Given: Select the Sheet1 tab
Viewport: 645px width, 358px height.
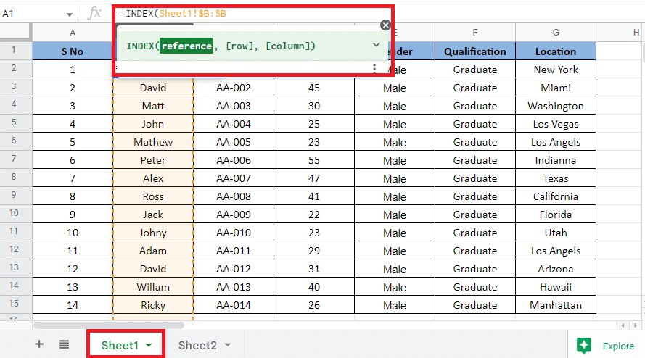Looking at the screenshot, I should [x=120, y=346].
